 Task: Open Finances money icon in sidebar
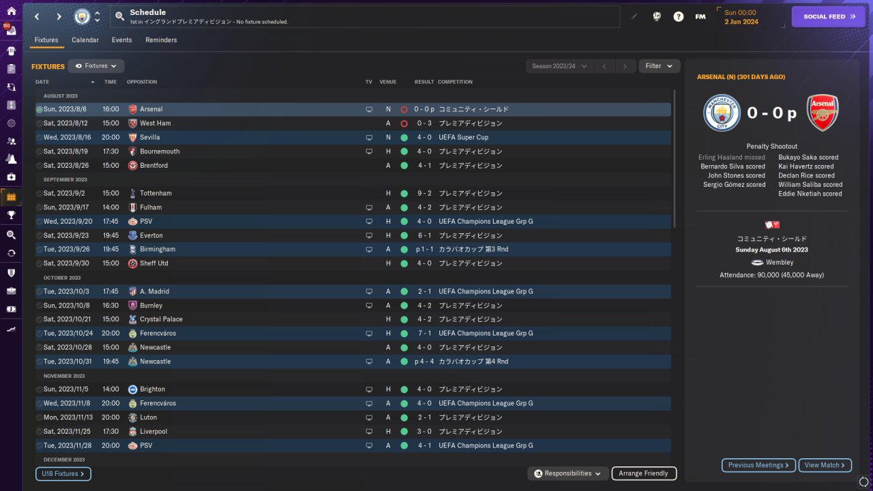11,308
